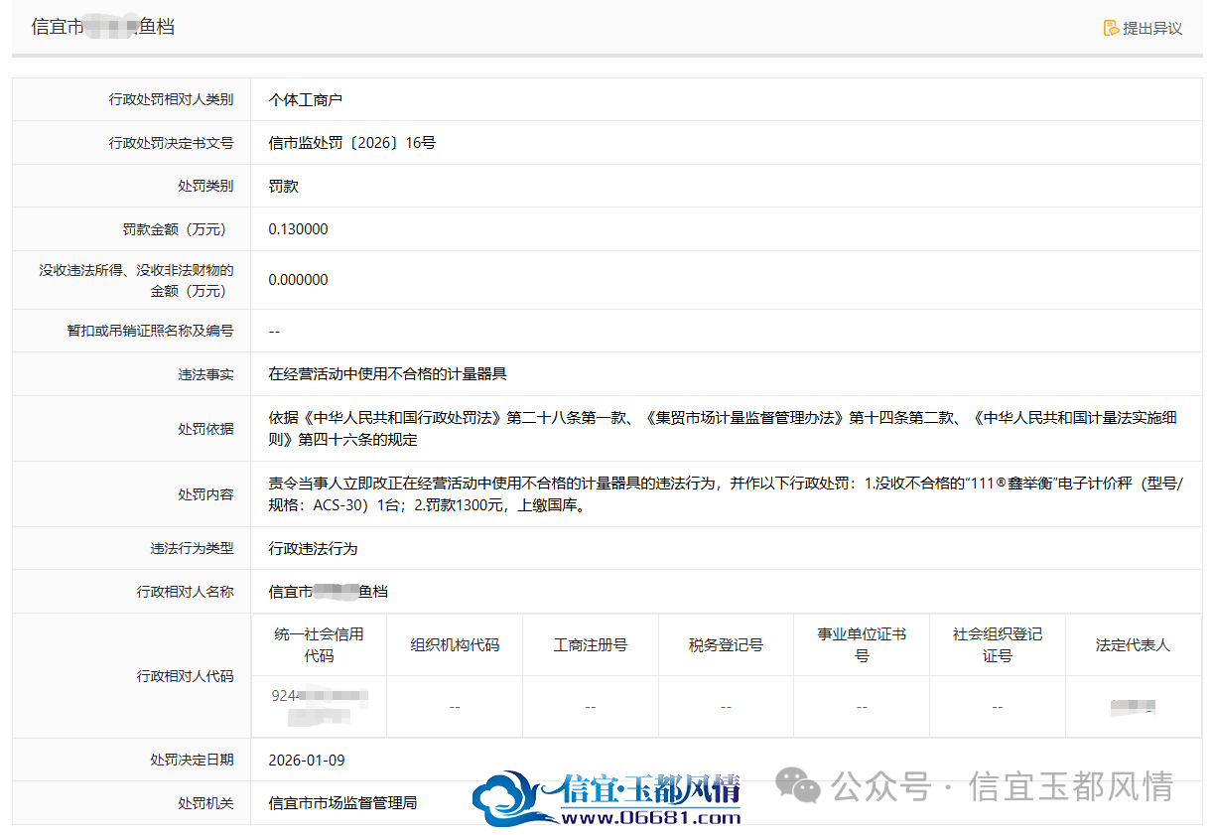The height and width of the screenshot is (835, 1213).
Task: Click the 处罚机关 value 信宜市市场监督管理局
Action: pyautogui.click(x=342, y=802)
